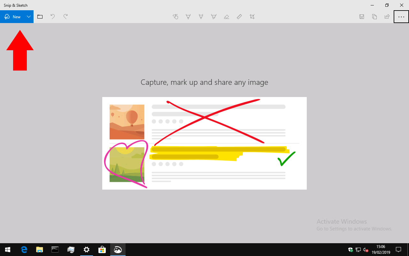Click the Save as floppy icon

tap(362, 17)
